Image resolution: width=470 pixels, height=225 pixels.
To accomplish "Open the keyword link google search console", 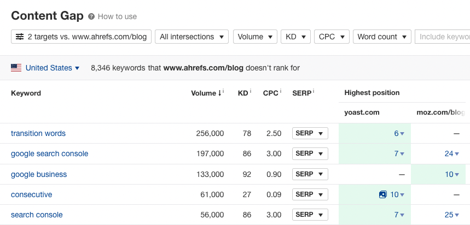I will pos(49,153).
